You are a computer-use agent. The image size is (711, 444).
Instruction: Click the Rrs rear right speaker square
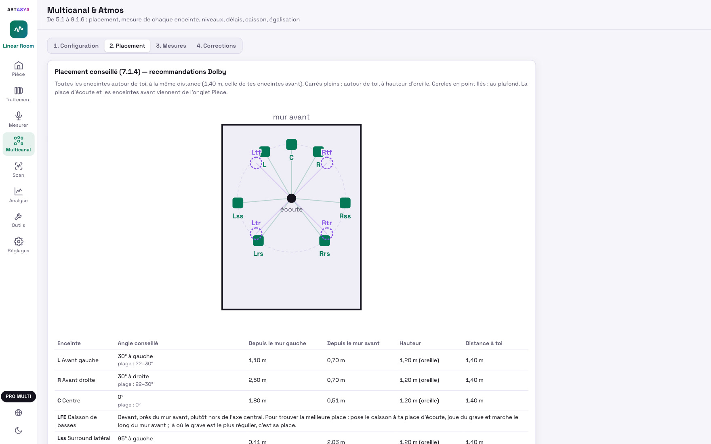[x=324, y=241]
